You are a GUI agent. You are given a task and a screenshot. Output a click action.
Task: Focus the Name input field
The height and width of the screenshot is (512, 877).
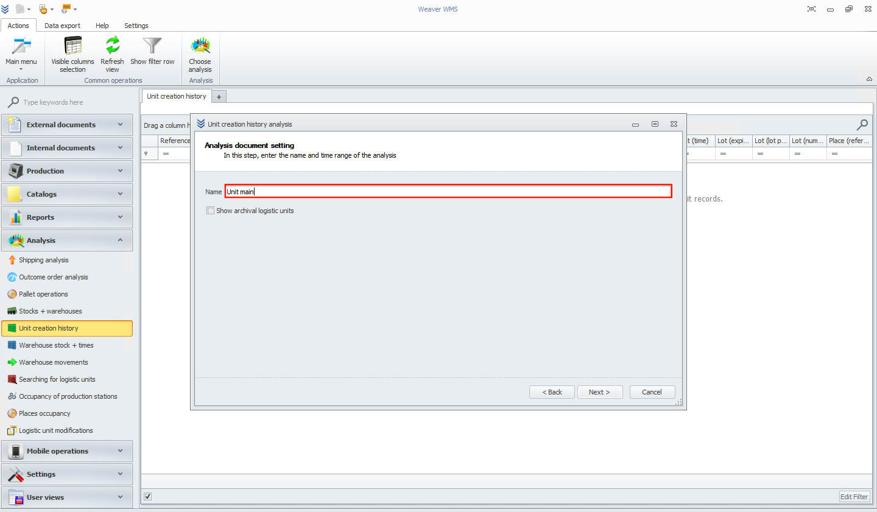pyautogui.click(x=448, y=191)
